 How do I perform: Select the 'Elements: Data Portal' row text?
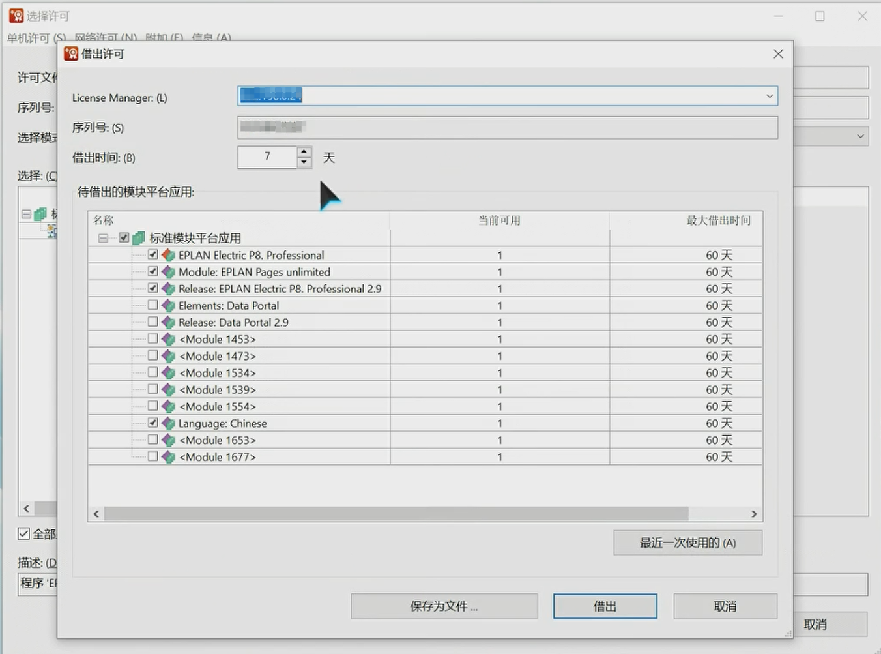point(229,306)
